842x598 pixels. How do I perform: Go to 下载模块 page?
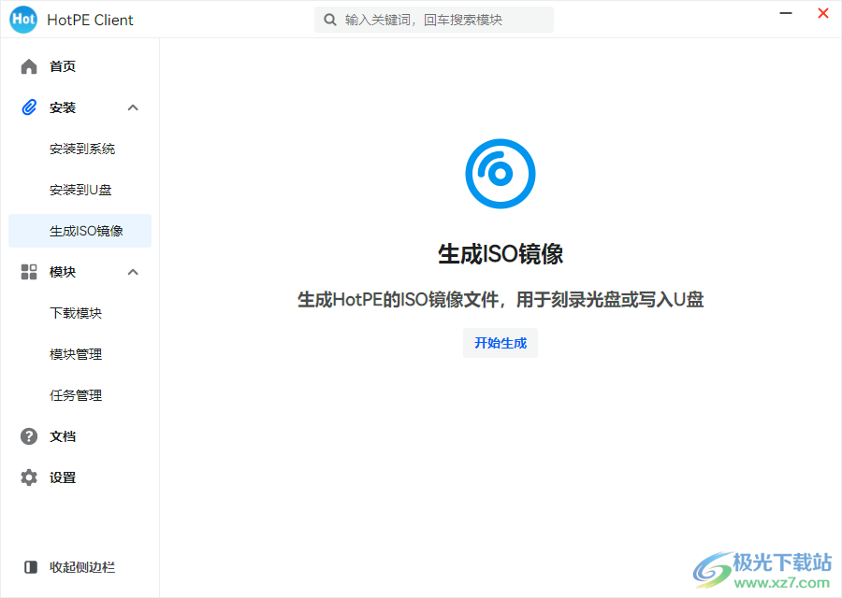[76, 313]
